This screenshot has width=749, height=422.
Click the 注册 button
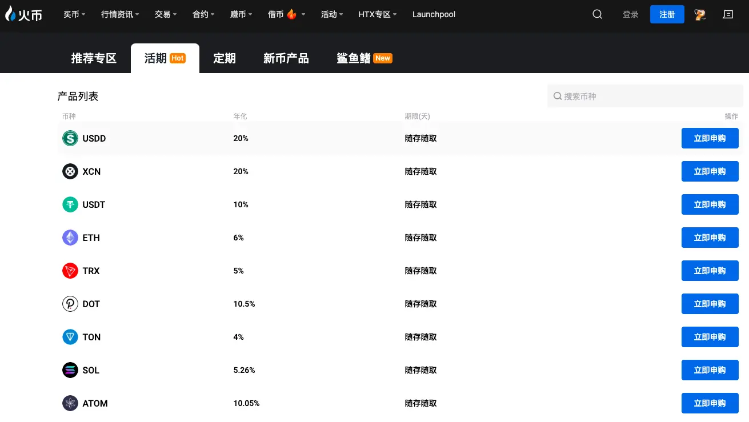click(x=667, y=14)
